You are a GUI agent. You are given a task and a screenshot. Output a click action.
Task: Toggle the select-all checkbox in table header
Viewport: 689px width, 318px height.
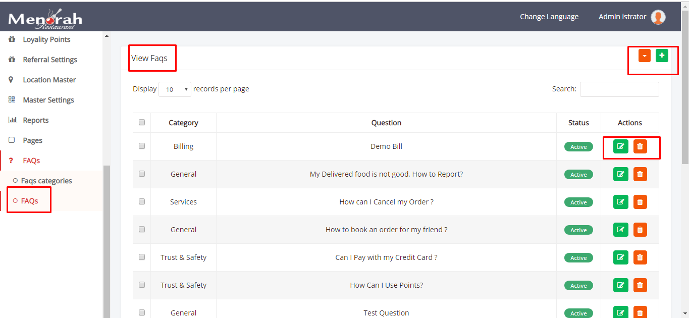click(x=142, y=122)
